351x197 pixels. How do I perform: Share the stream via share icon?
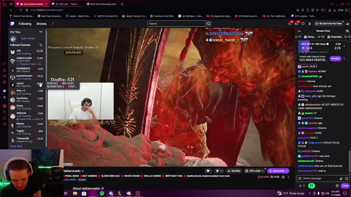click(x=283, y=177)
